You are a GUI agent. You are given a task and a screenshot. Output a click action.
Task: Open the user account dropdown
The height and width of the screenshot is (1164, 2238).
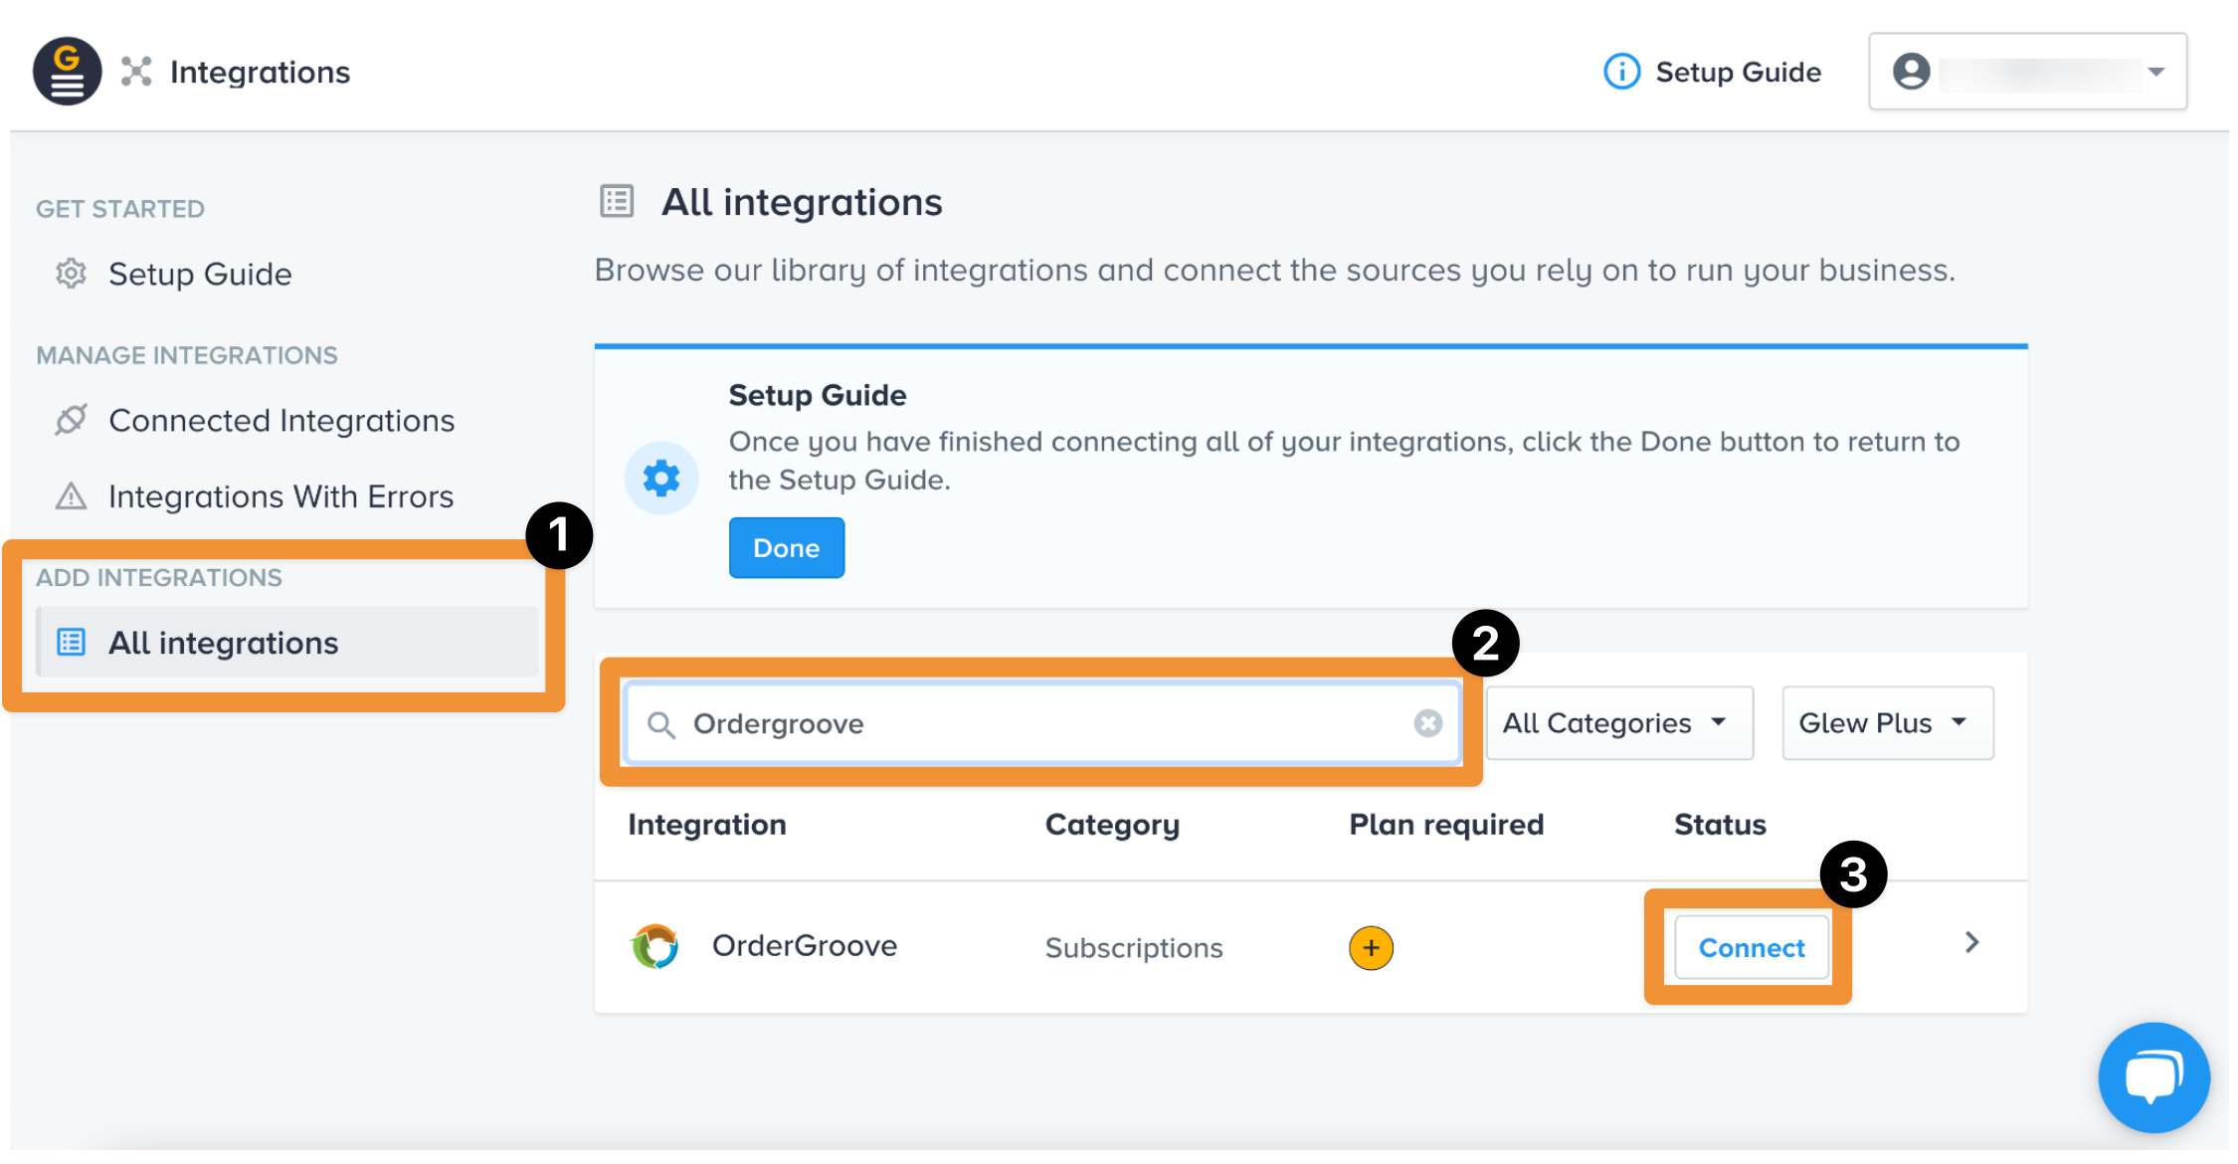coord(2027,72)
